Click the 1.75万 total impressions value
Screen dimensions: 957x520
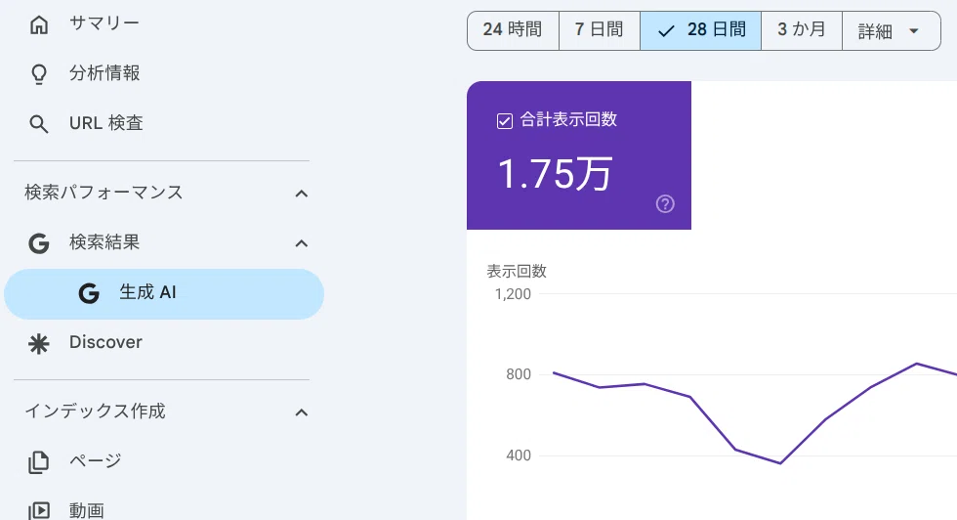pos(555,174)
